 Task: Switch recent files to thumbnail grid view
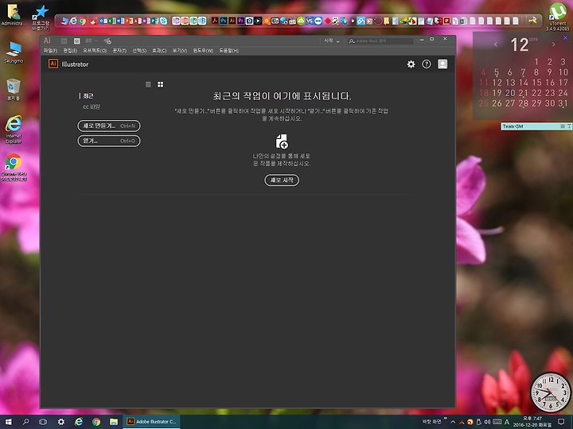coord(161,85)
